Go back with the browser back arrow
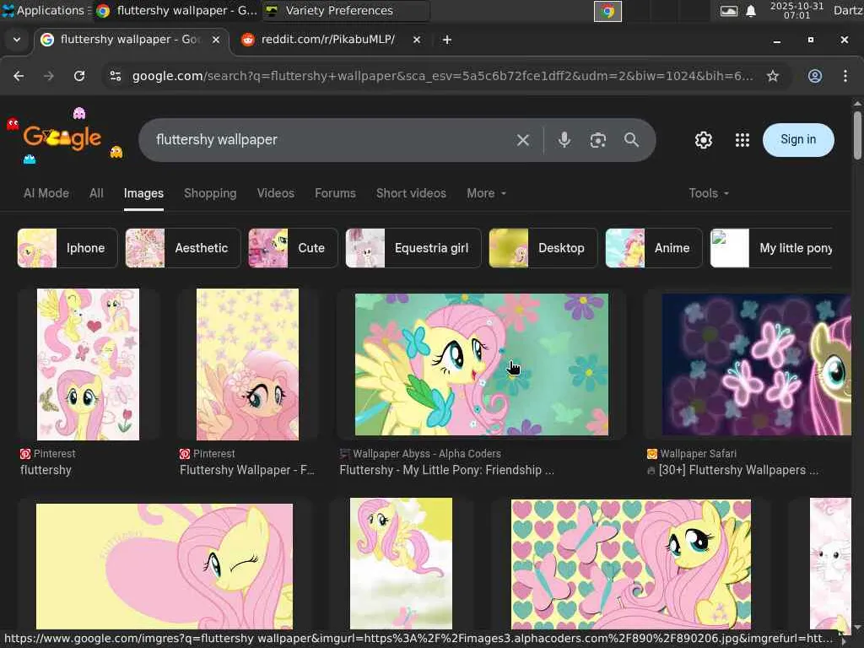 click(19, 76)
